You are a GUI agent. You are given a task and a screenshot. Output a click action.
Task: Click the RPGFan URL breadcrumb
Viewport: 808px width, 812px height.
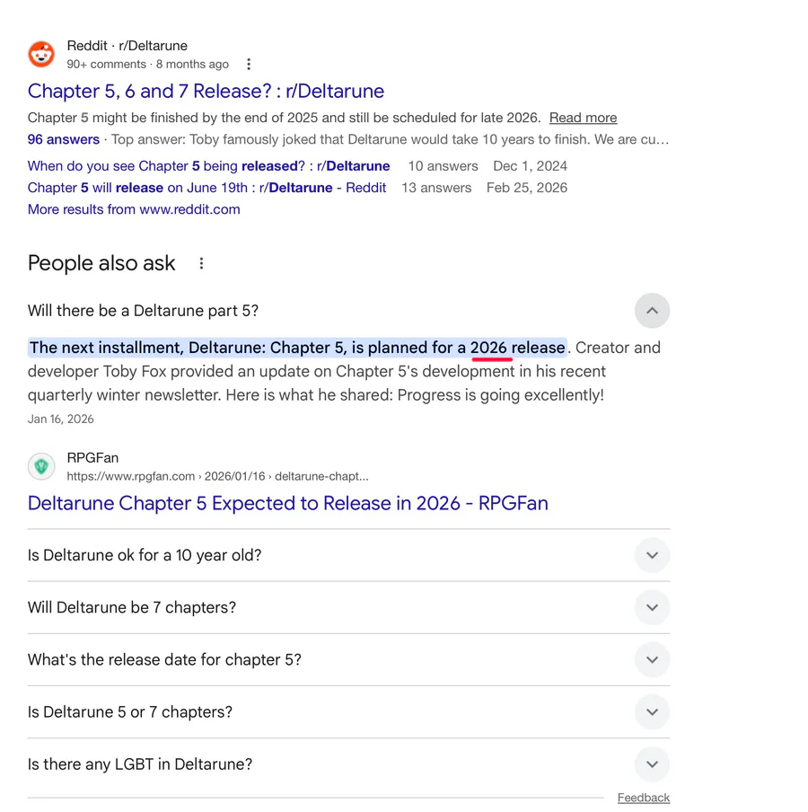217,476
